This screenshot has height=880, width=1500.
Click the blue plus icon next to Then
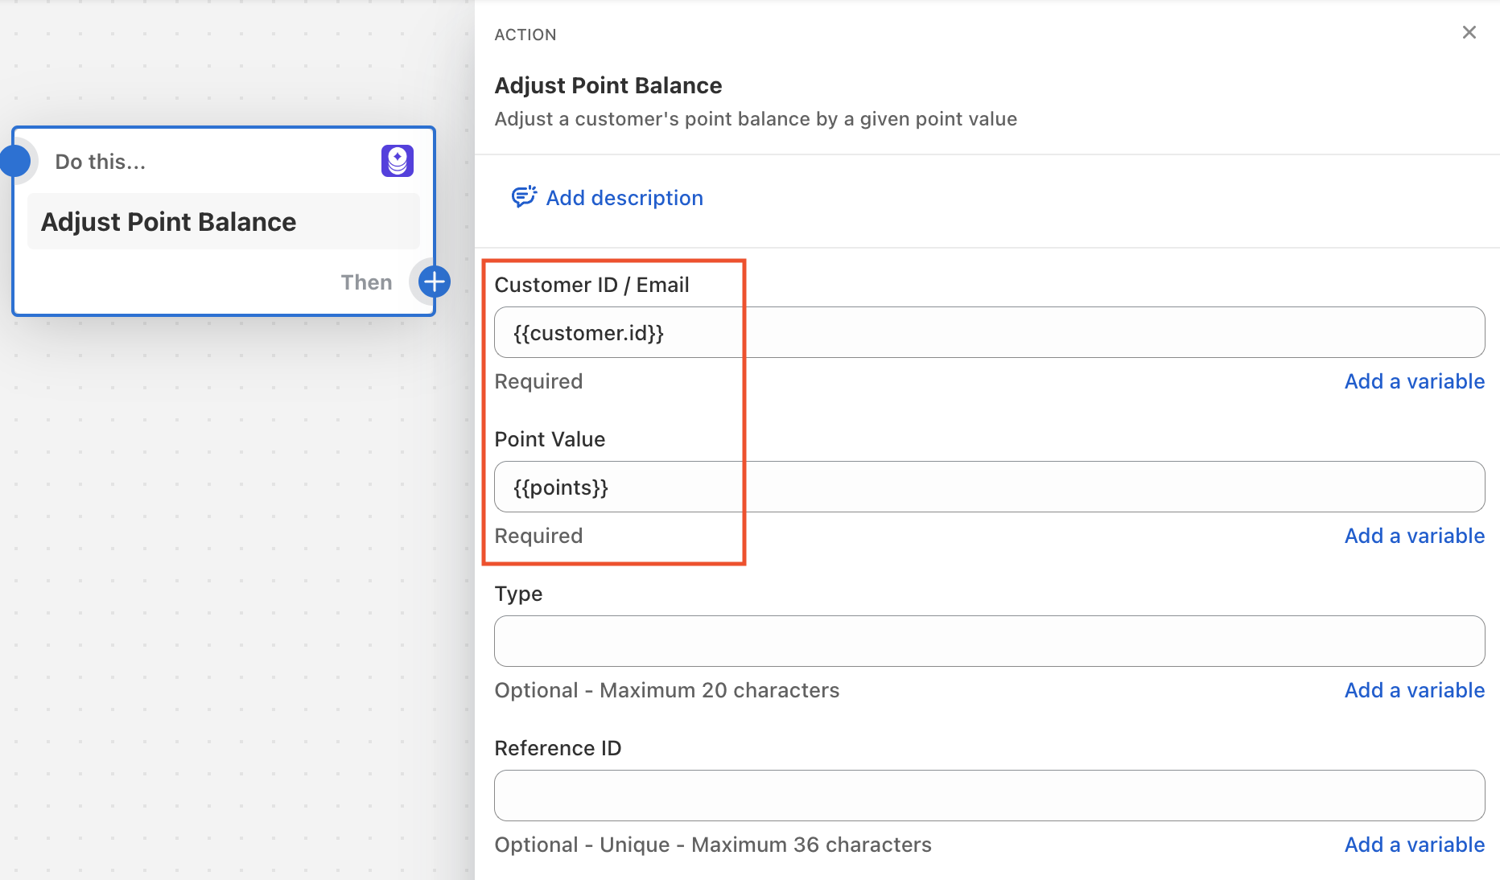click(435, 282)
